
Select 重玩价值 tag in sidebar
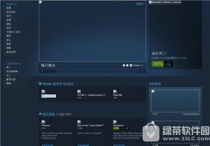(x=11, y=79)
